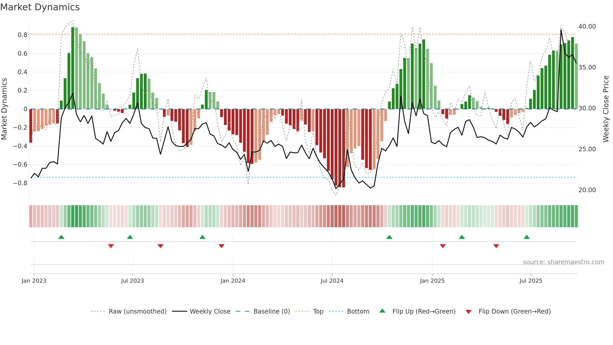The height and width of the screenshot is (345, 613).
Task: Click the last Flip Down marker before Jul 2025
Action: coord(496,246)
